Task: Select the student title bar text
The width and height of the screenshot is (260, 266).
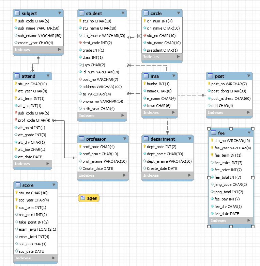Action: [94, 13]
